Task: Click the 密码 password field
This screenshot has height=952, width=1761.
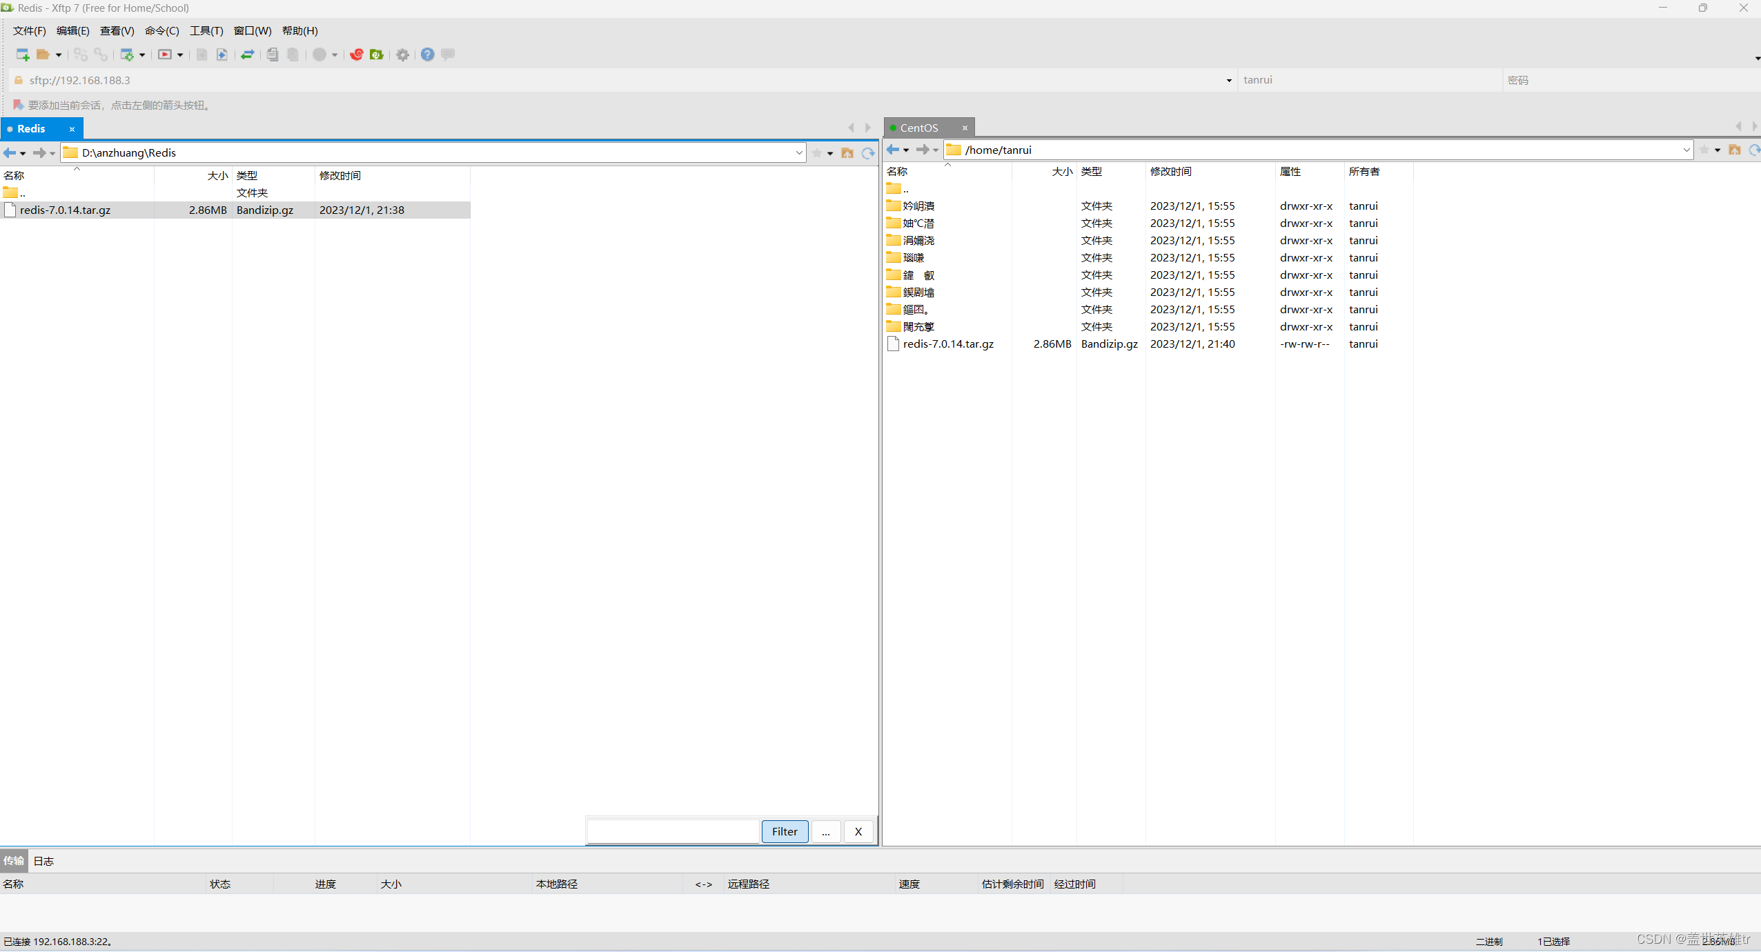Action: pos(1632,80)
